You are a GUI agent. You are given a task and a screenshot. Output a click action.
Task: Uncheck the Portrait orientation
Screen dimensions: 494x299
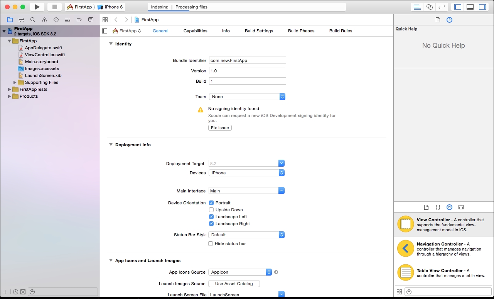[x=211, y=203]
